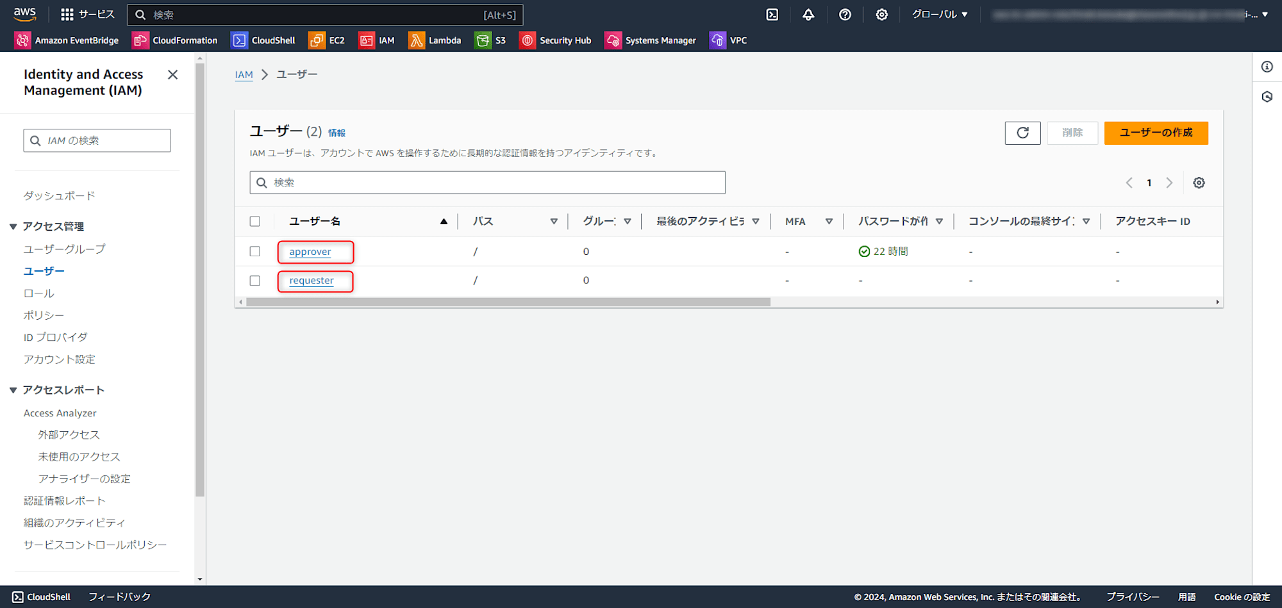Check the approver user row
The width and height of the screenshot is (1282, 608).
coord(254,251)
